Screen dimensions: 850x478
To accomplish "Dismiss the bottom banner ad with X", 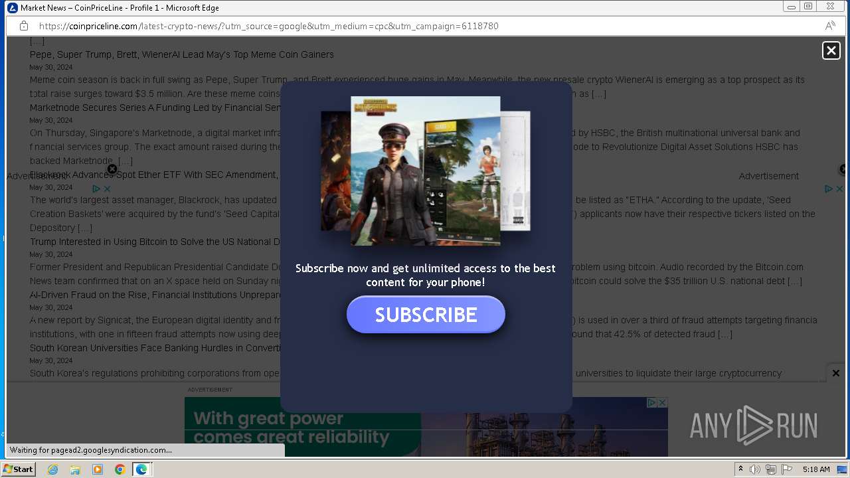I will [x=836, y=373].
